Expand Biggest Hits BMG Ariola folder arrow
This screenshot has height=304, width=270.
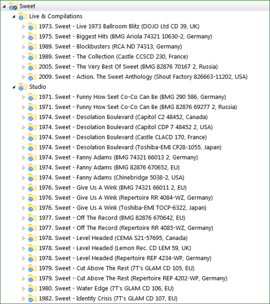pyautogui.click(x=24, y=37)
